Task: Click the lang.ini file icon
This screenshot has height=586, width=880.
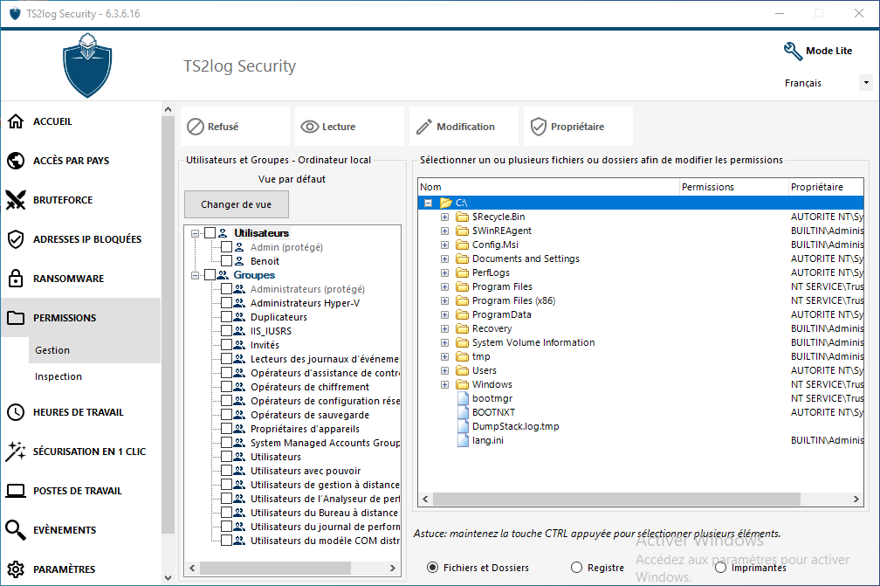Action: tap(463, 441)
